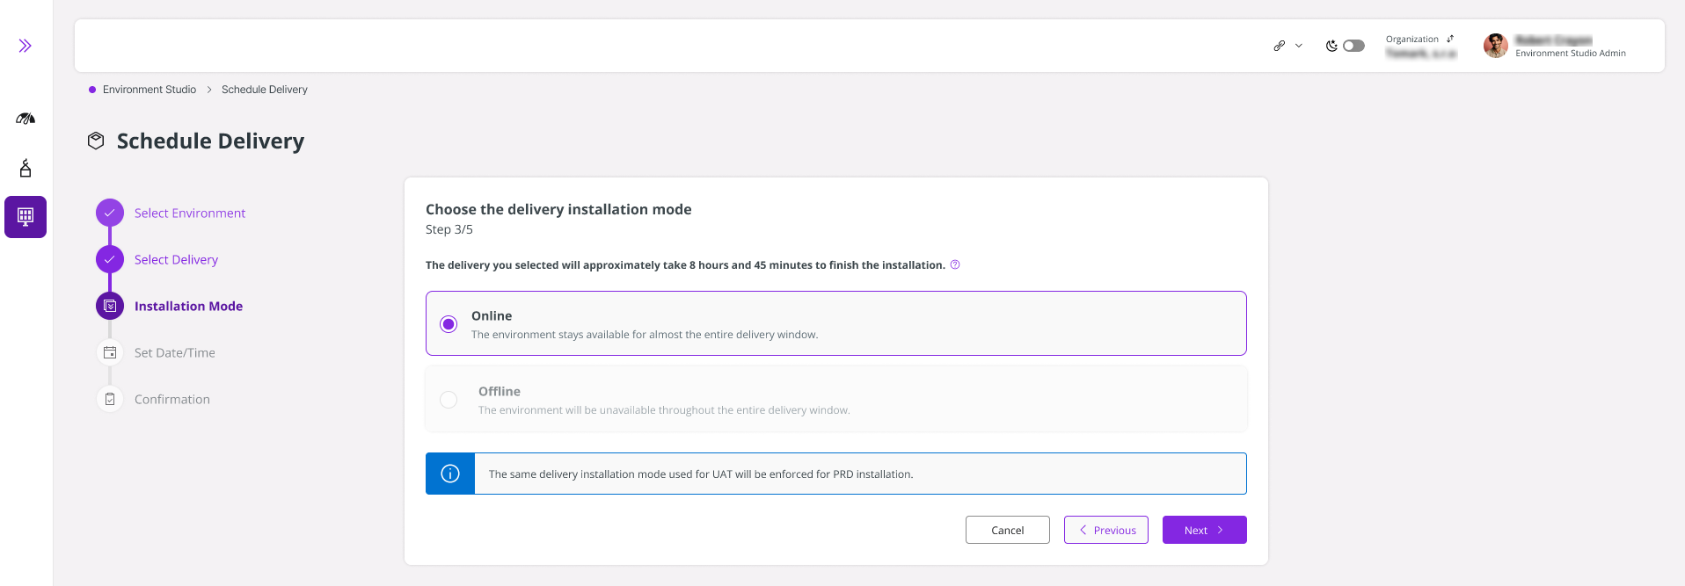Image resolution: width=1685 pixels, height=586 pixels.
Task: Click 'Choose the delivery installation mode' heading
Action: (558, 209)
